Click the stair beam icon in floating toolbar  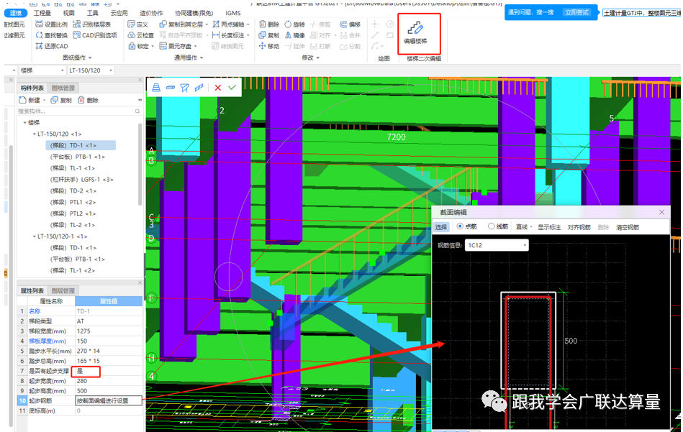click(x=185, y=88)
